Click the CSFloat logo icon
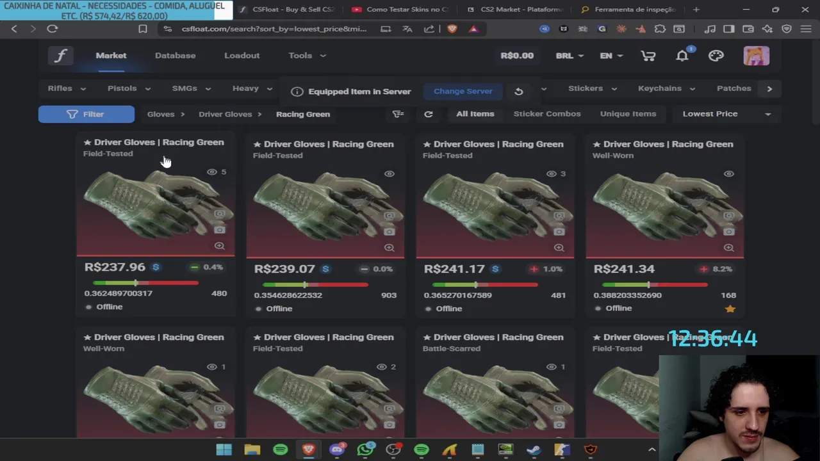Viewport: 820px width, 461px height. (x=60, y=56)
